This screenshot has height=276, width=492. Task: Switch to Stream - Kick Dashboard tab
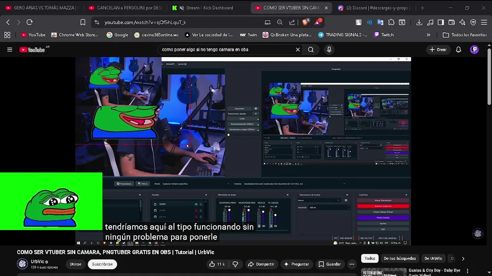208,8
